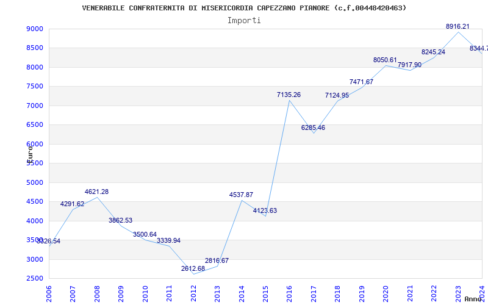The height and width of the screenshot is (305, 488).
Task: Select data label 3862.53
Action: (120, 220)
